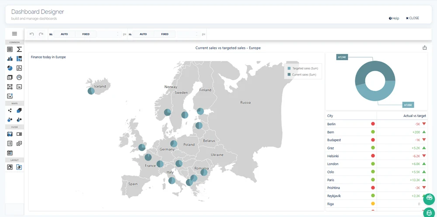Select the Paris row in city grid

[376, 180]
